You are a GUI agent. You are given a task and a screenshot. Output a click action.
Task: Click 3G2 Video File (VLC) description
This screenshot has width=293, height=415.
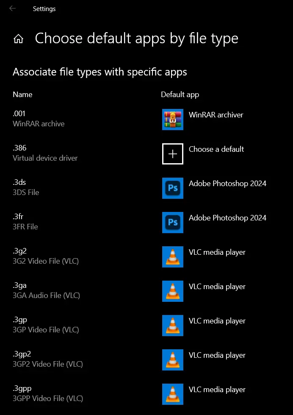tap(46, 261)
